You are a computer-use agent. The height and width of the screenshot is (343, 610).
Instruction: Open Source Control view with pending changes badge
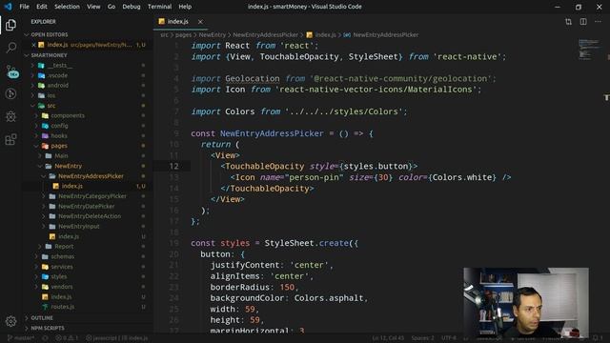click(12, 71)
